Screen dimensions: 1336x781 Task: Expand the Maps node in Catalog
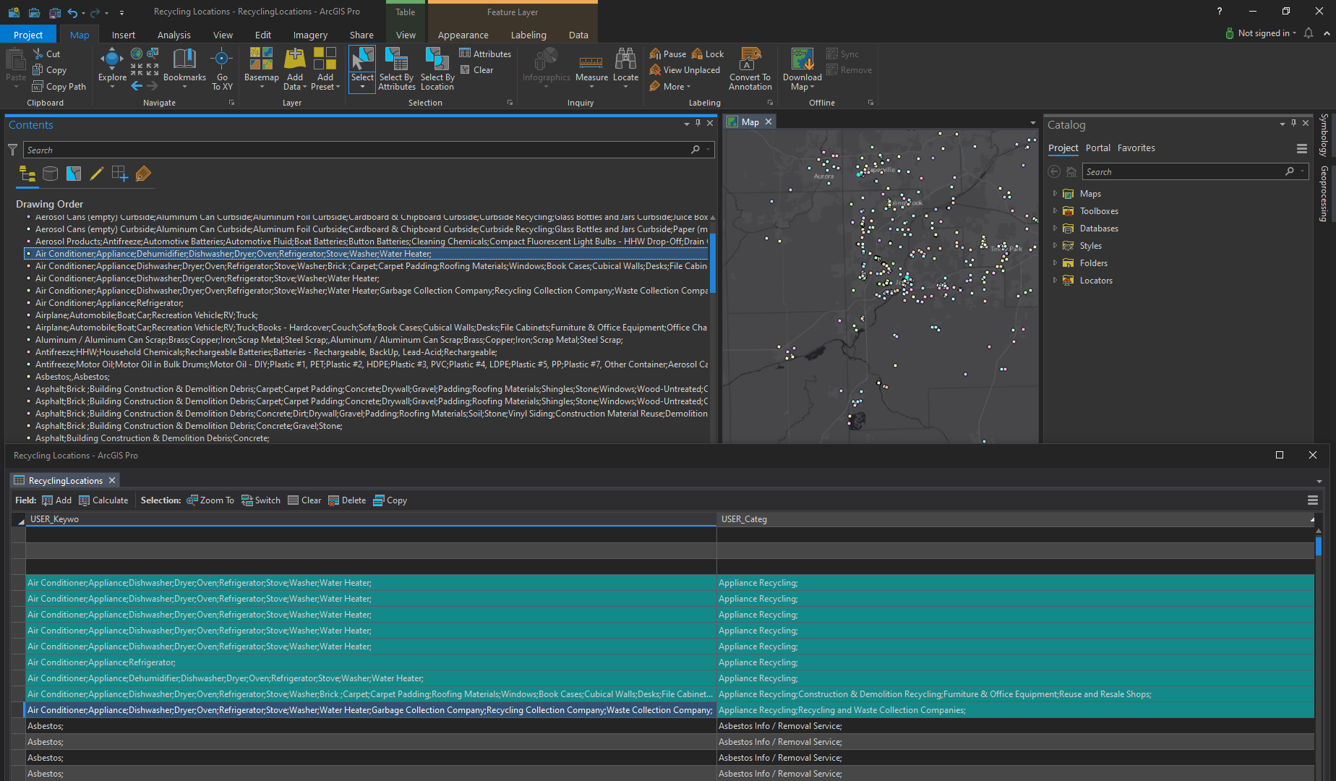click(1055, 194)
